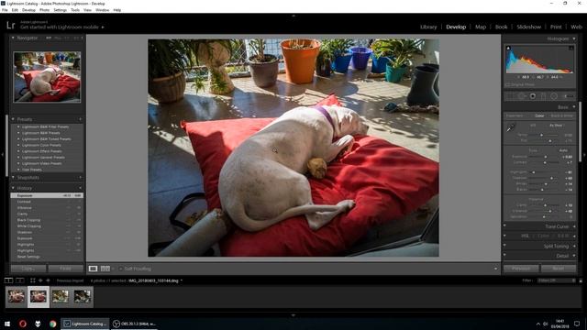Select the White Balance eyedropper tool
The height and width of the screenshot is (330, 587).
click(x=510, y=128)
